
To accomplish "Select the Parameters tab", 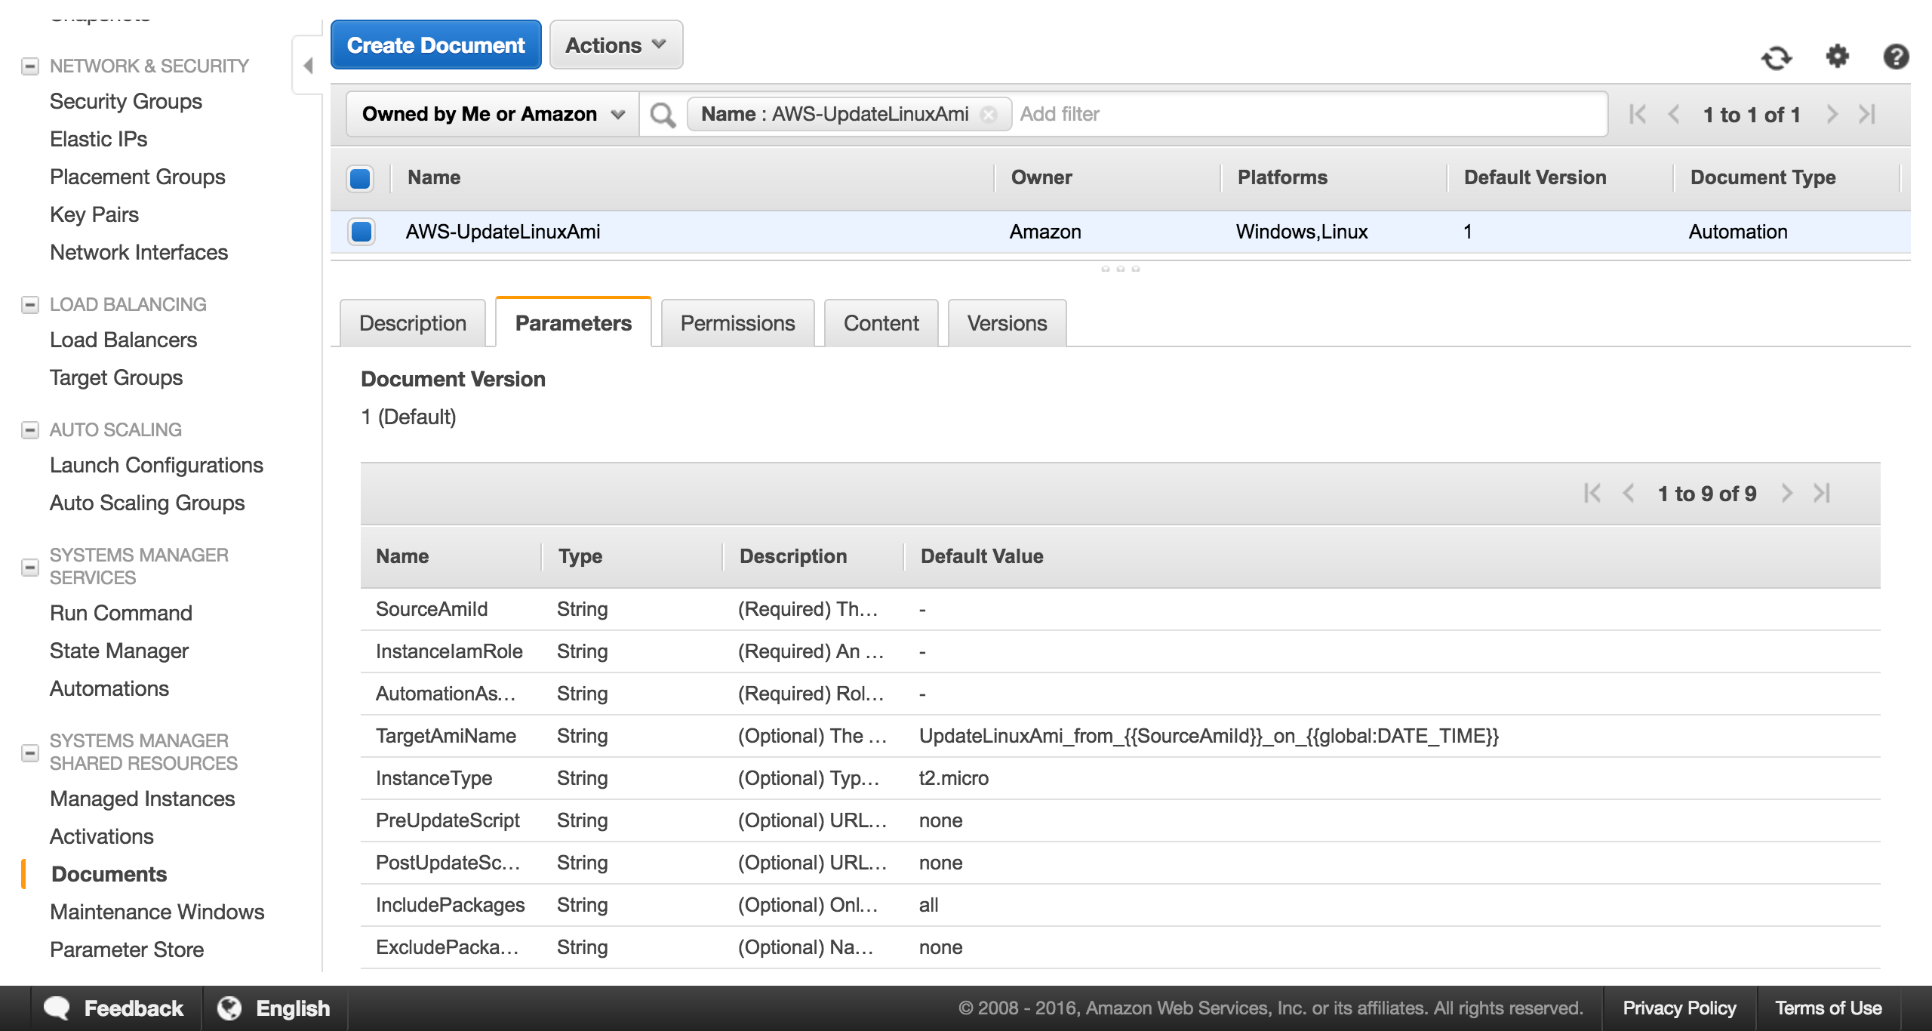I will click(574, 323).
